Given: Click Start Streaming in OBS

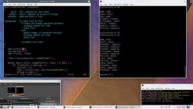Looking at the screenshot, I should [50, 101].
